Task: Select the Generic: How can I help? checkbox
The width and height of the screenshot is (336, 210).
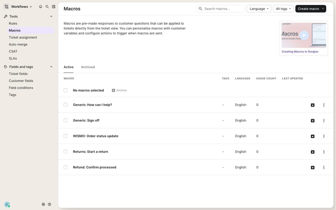Action: pos(66,105)
